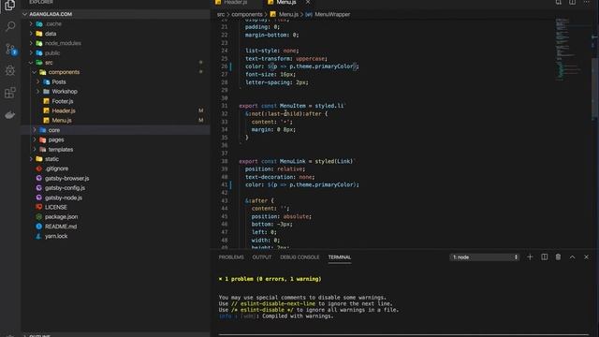Viewport: 599px width, 337px height.
Task: Switch to the Header.js editor tab
Action: pyautogui.click(x=235, y=2)
